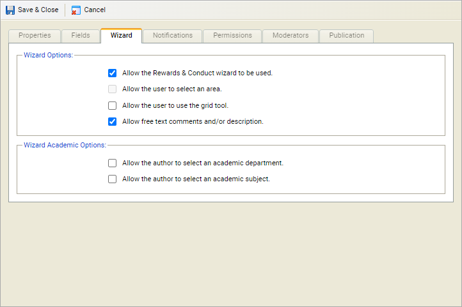
Task: Open the Fields tab
Action: click(81, 36)
